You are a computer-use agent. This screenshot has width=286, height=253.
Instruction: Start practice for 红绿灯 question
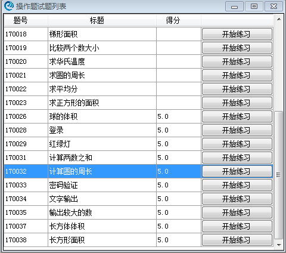pyautogui.click(x=237, y=144)
